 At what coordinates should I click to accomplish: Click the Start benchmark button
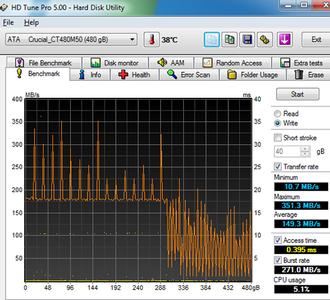pyautogui.click(x=298, y=94)
